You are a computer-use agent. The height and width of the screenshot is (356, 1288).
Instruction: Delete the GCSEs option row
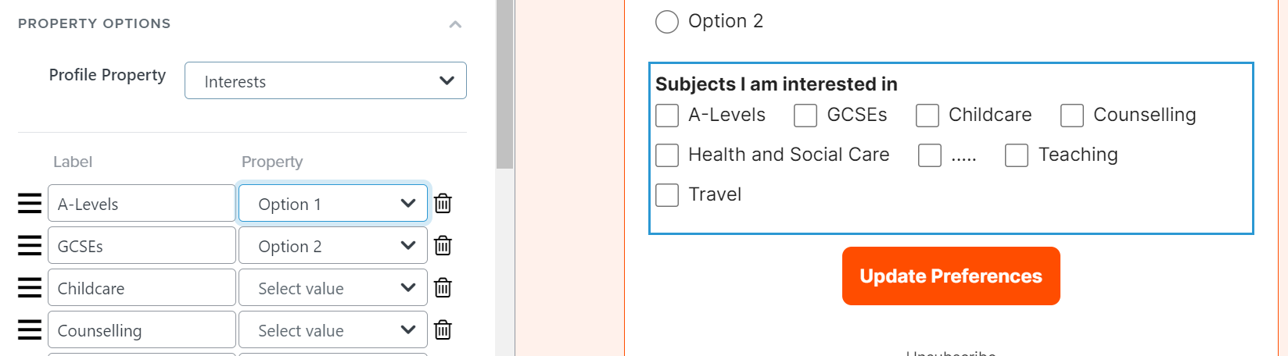443,245
